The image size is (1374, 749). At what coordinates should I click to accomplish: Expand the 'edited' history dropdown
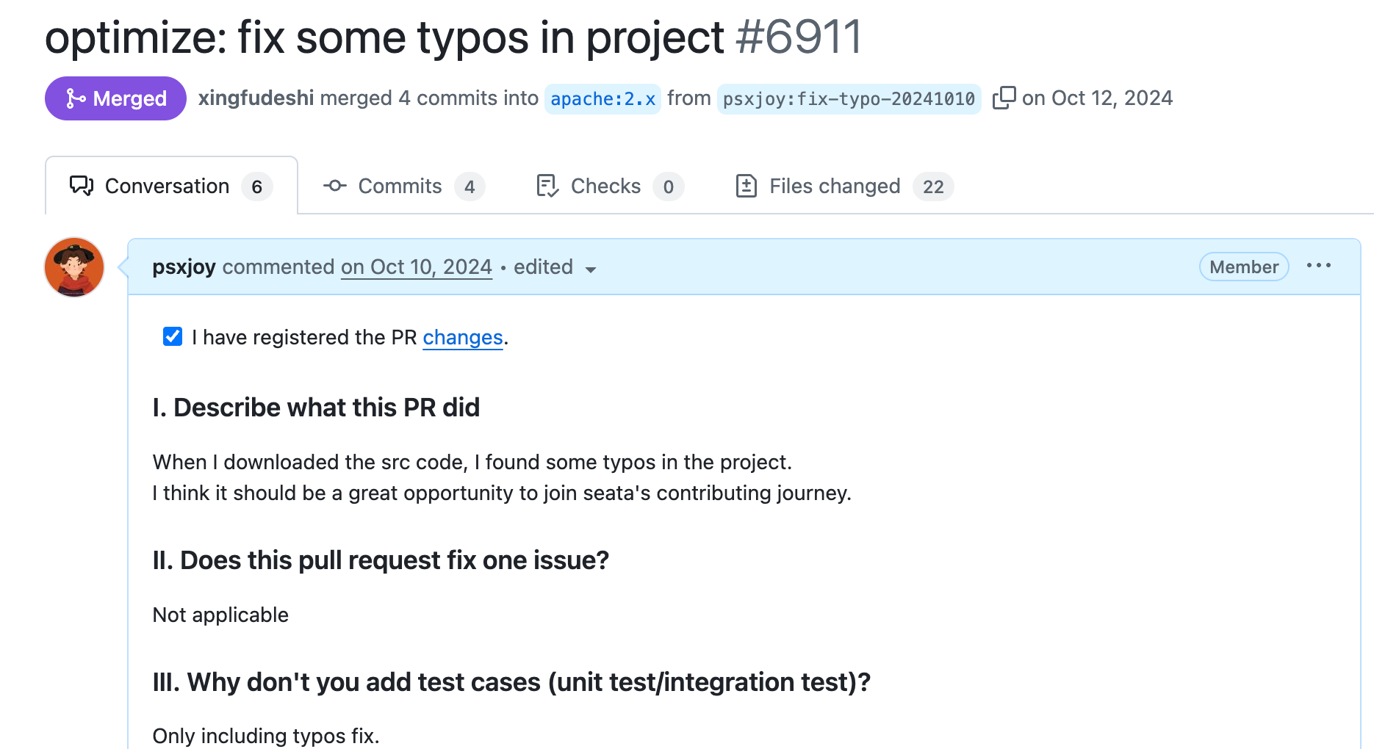coord(555,267)
